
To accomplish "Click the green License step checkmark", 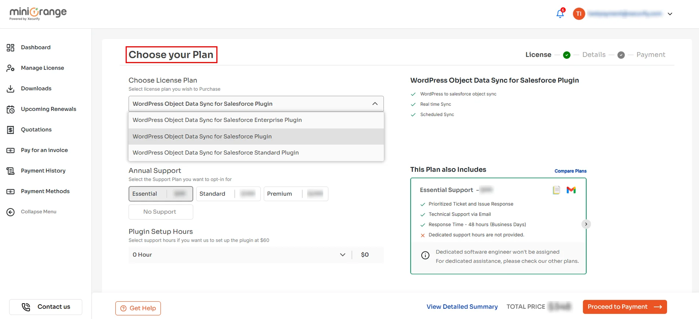I will point(567,55).
